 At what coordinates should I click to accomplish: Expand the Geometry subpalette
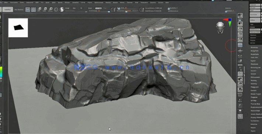(x=254, y=48)
